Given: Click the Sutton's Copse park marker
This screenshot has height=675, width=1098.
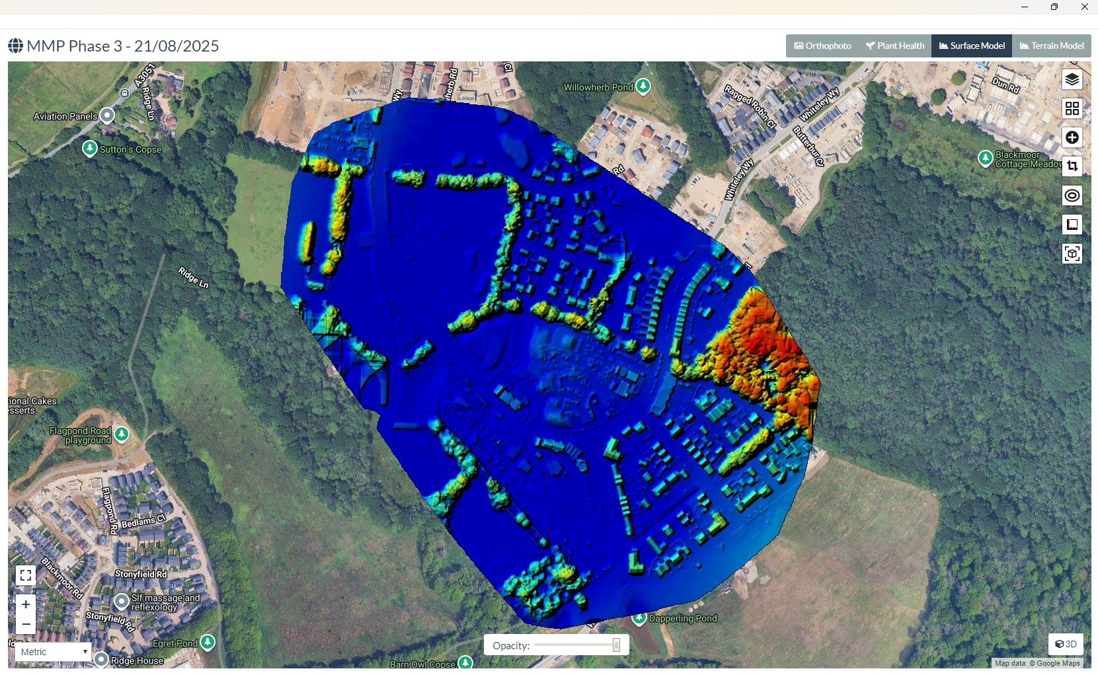Looking at the screenshot, I should point(90,148).
